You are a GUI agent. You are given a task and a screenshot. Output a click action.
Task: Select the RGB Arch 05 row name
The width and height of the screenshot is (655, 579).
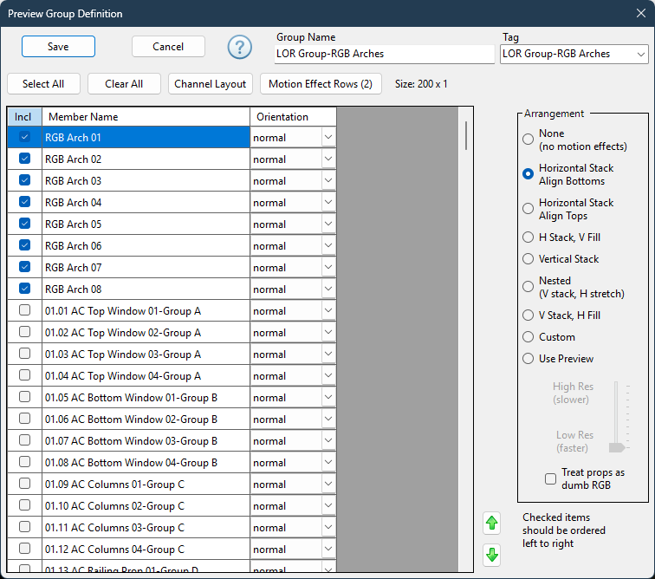(x=146, y=224)
